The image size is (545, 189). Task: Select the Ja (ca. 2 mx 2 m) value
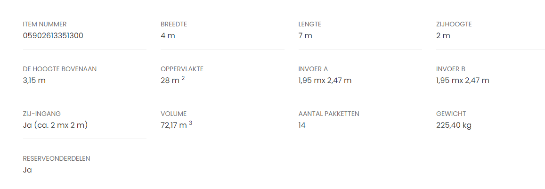(x=56, y=125)
